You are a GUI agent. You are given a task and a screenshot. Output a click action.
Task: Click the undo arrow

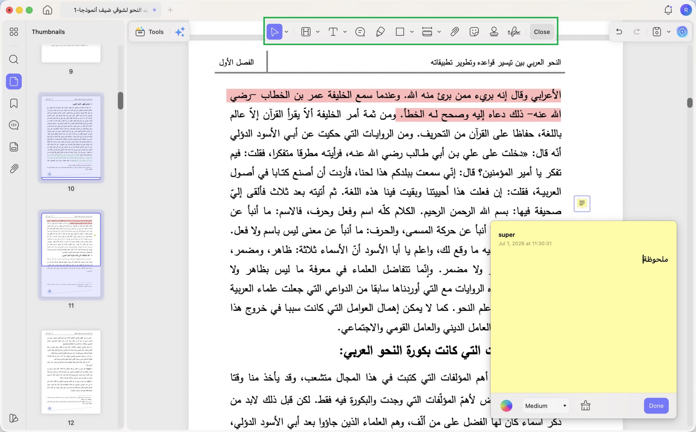(x=619, y=32)
